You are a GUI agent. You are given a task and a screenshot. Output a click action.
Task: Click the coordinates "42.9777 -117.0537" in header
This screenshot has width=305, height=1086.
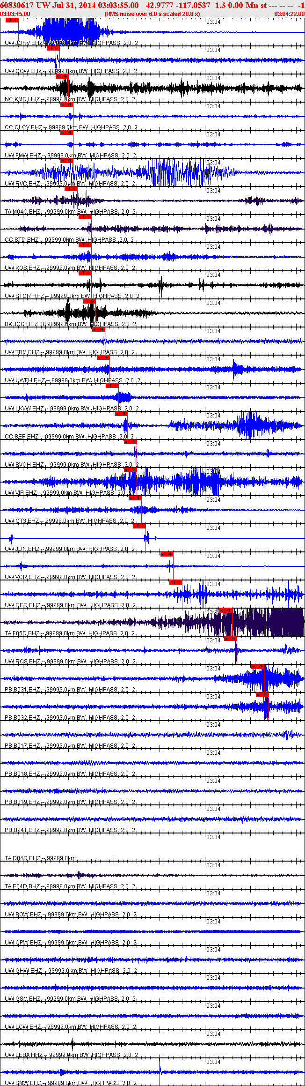pyautogui.click(x=178, y=5)
